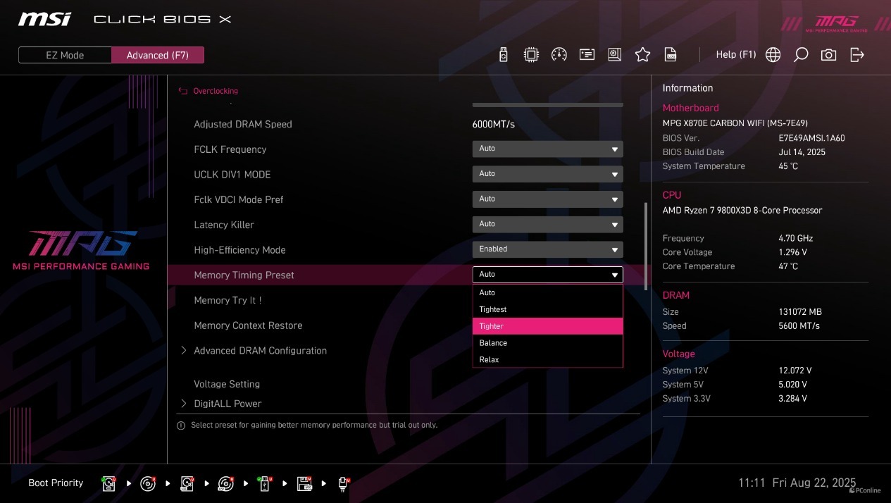Image resolution: width=891 pixels, height=503 pixels.
Task: Select the network boot device icon
Action: pos(343,483)
